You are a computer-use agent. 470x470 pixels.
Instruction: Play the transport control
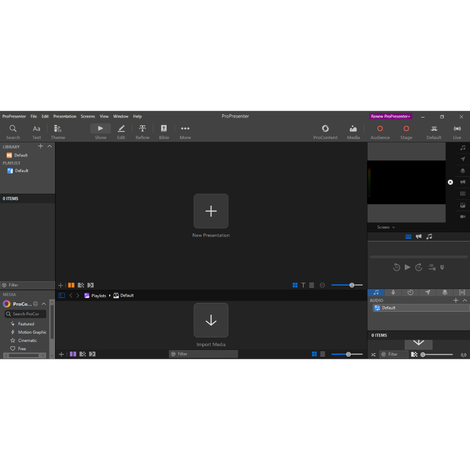(x=408, y=268)
